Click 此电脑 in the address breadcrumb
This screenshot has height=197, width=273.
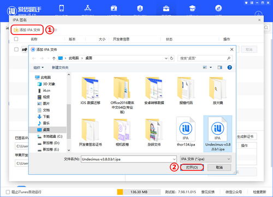click(74, 58)
